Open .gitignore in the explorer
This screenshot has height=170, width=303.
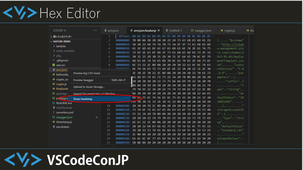tap(62, 60)
